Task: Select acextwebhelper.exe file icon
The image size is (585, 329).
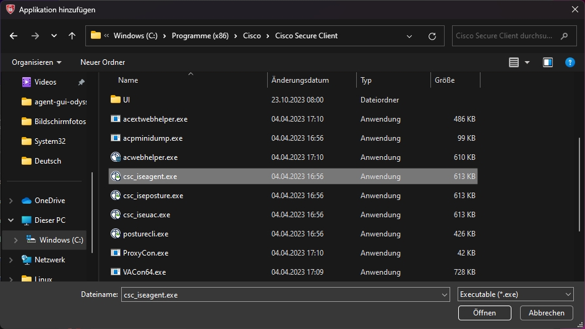Action: point(116,119)
